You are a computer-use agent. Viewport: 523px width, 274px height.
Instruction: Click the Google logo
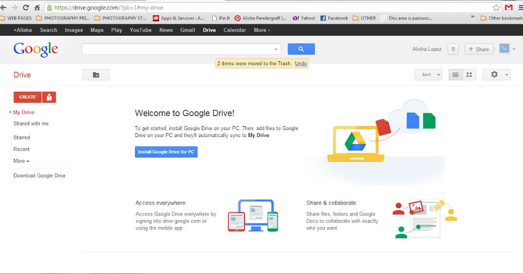tap(36, 50)
